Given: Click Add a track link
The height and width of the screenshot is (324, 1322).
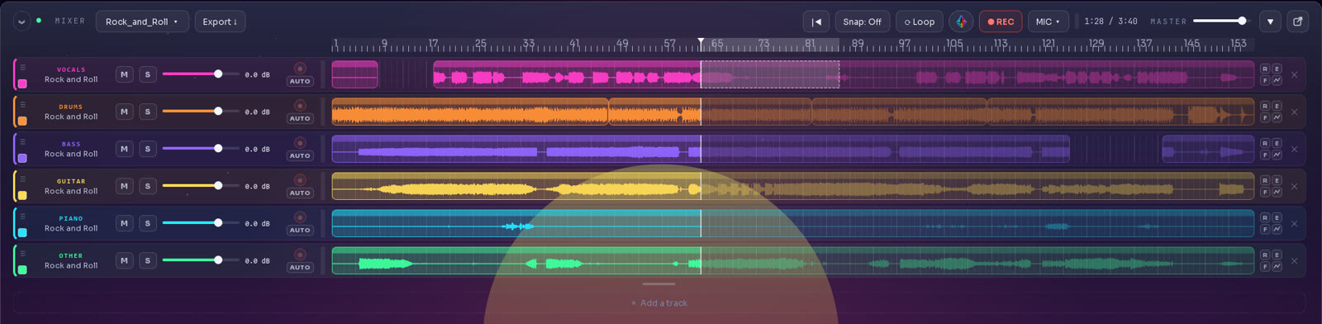Looking at the screenshot, I should pyautogui.click(x=659, y=303).
